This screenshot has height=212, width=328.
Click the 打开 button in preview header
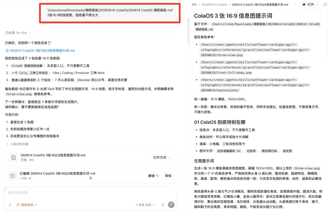tap(308, 5)
